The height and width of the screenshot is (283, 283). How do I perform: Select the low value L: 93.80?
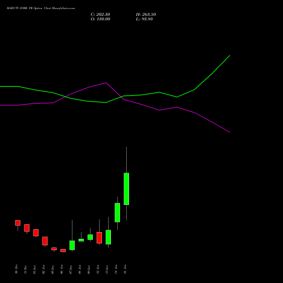[x=144, y=19]
